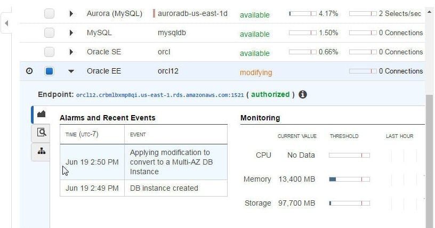Click the 0.66% CPU bar for orcl
The image size is (435, 228).
[303, 52]
